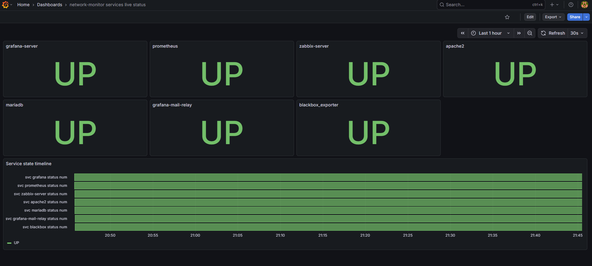Viewport: 592px width, 266px height.
Task: Click the svc blackbox status num label
Action: tap(45, 227)
